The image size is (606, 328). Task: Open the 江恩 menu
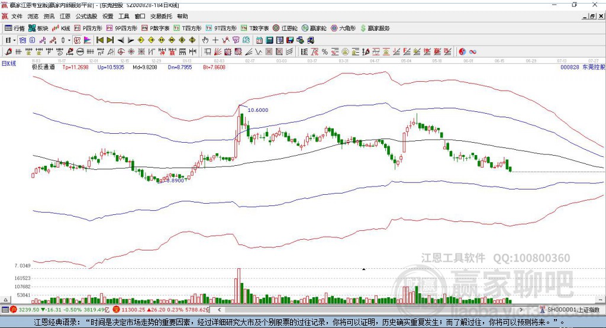pyautogui.click(x=65, y=16)
